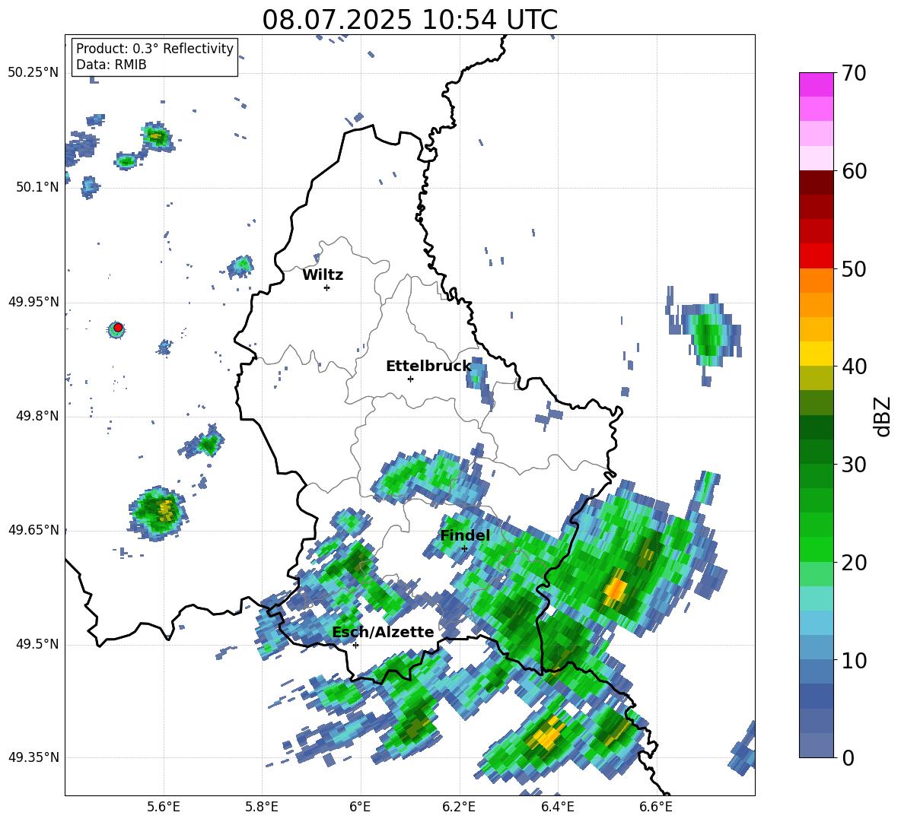Click the 49.5°N latitude label
The height and width of the screenshot is (822, 901).
tap(37, 644)
